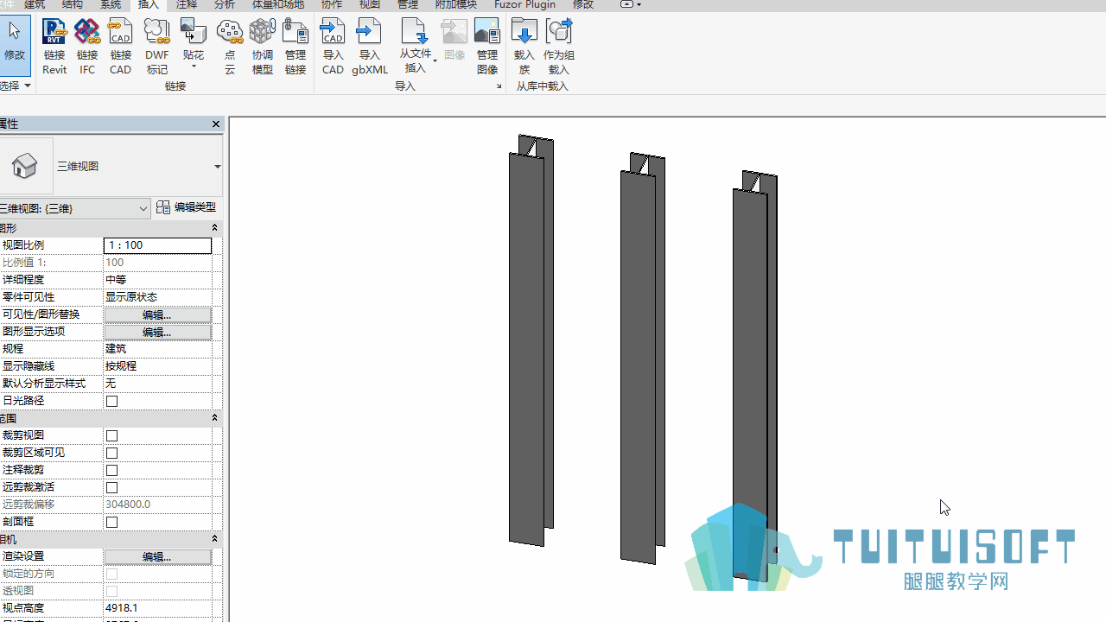
Task: Collapse the 范围 properties section
Action: 214,418
